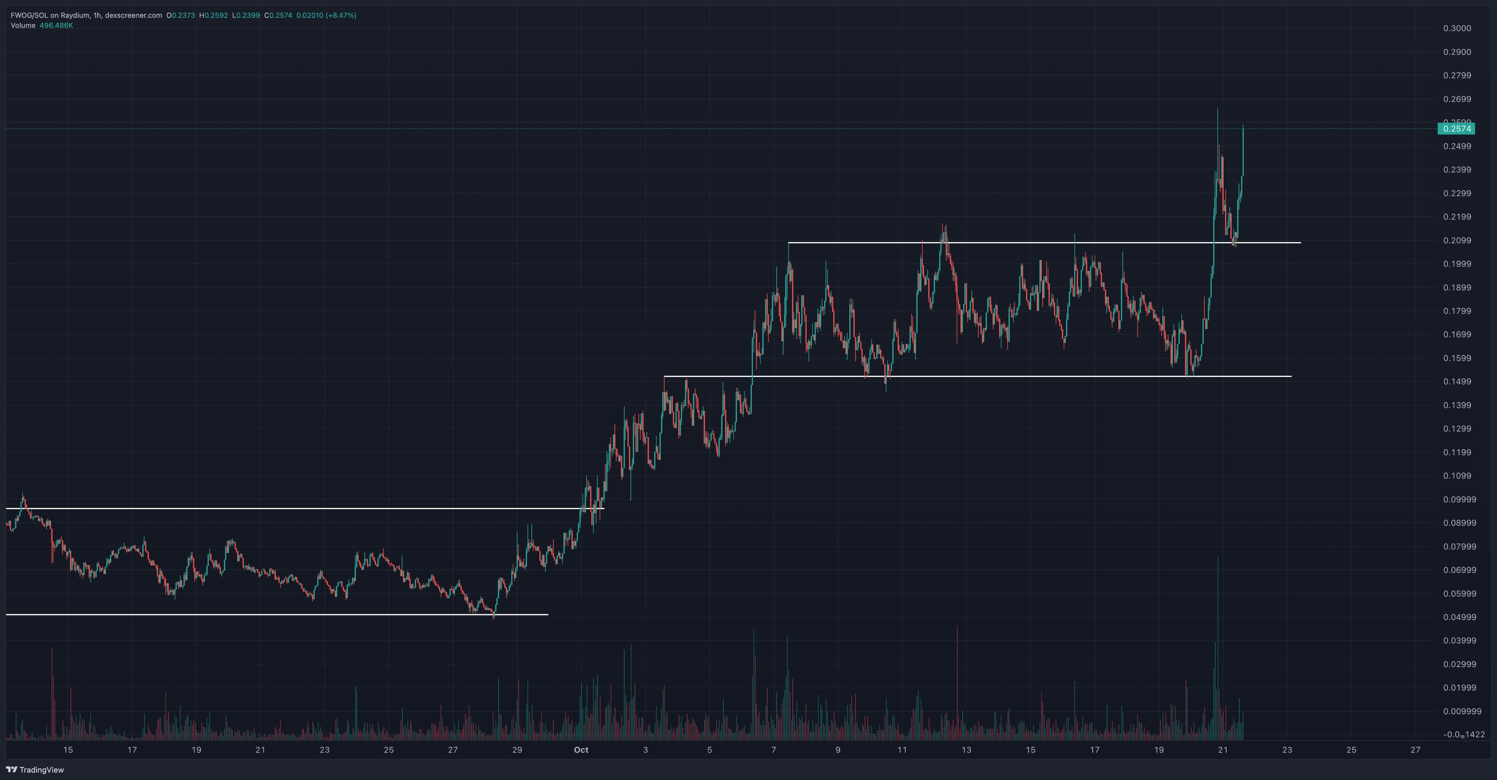Click the close price value C0.2574

(x=278, y=15)
